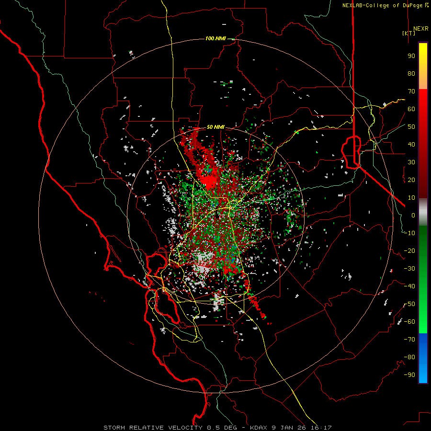Click the 80 value on the velocity scale

[x=411, y=73]
